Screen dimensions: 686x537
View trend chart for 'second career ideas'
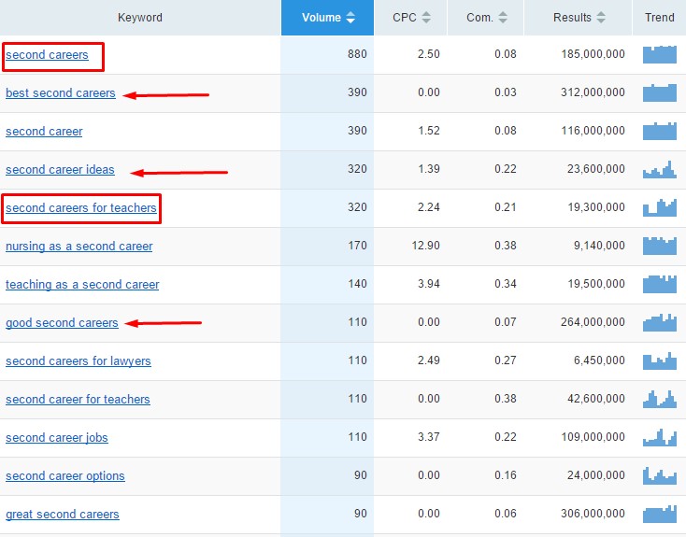tap(659, 169)
